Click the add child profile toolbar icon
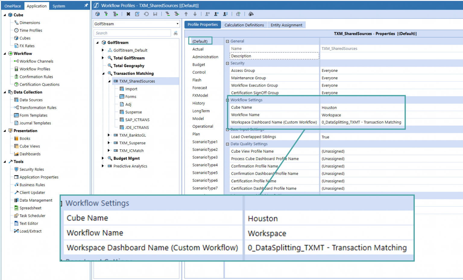This screenshot has height=280, width=463. [x=106, y=14]
